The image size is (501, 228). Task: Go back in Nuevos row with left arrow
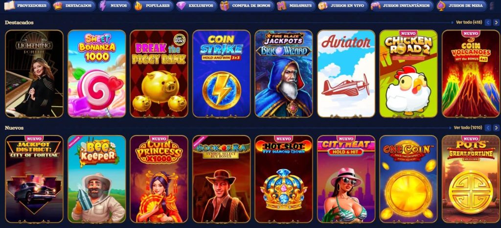488,128
